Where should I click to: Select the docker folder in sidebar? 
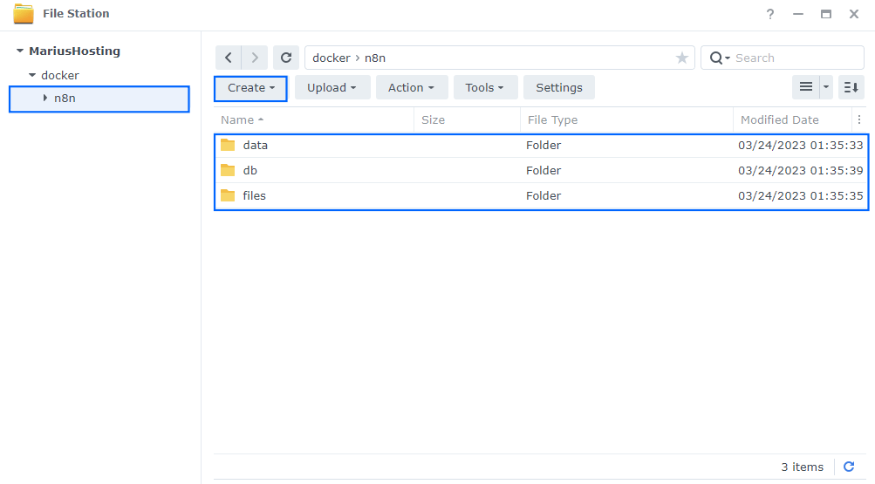pos(60,75)
